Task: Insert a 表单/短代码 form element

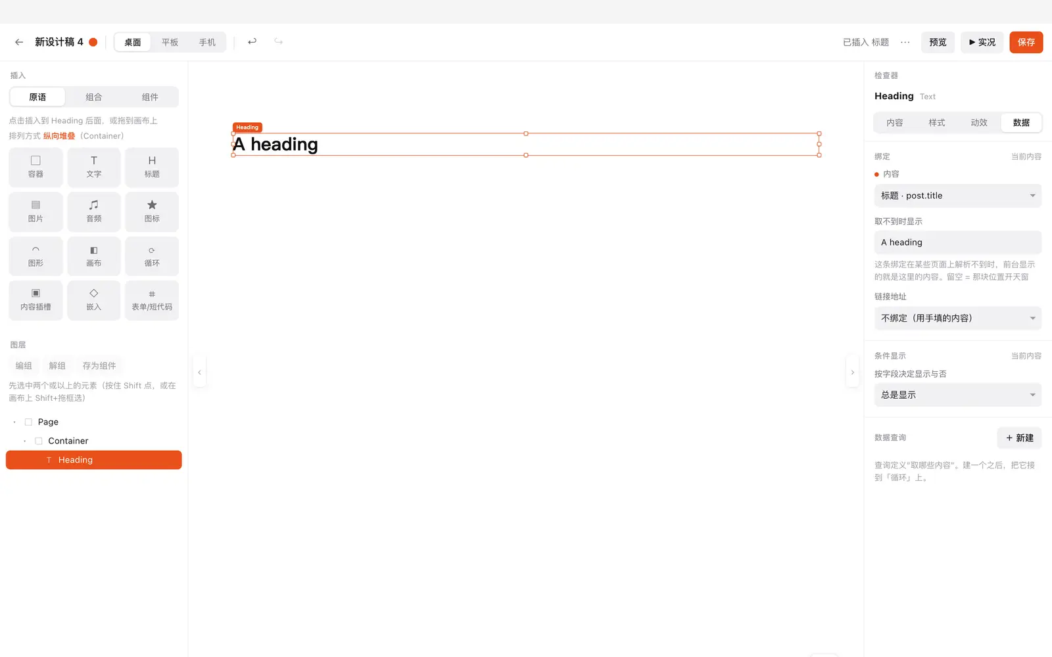Action: (x=152, y=300)
